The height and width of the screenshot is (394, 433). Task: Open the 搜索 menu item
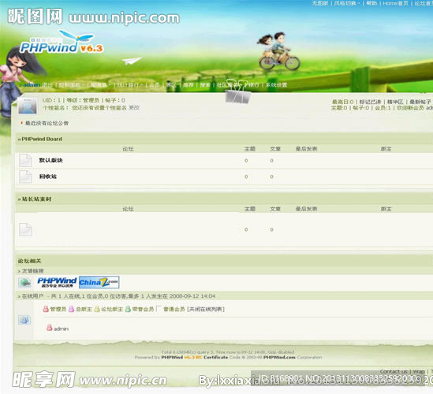[x=205, y=85]
